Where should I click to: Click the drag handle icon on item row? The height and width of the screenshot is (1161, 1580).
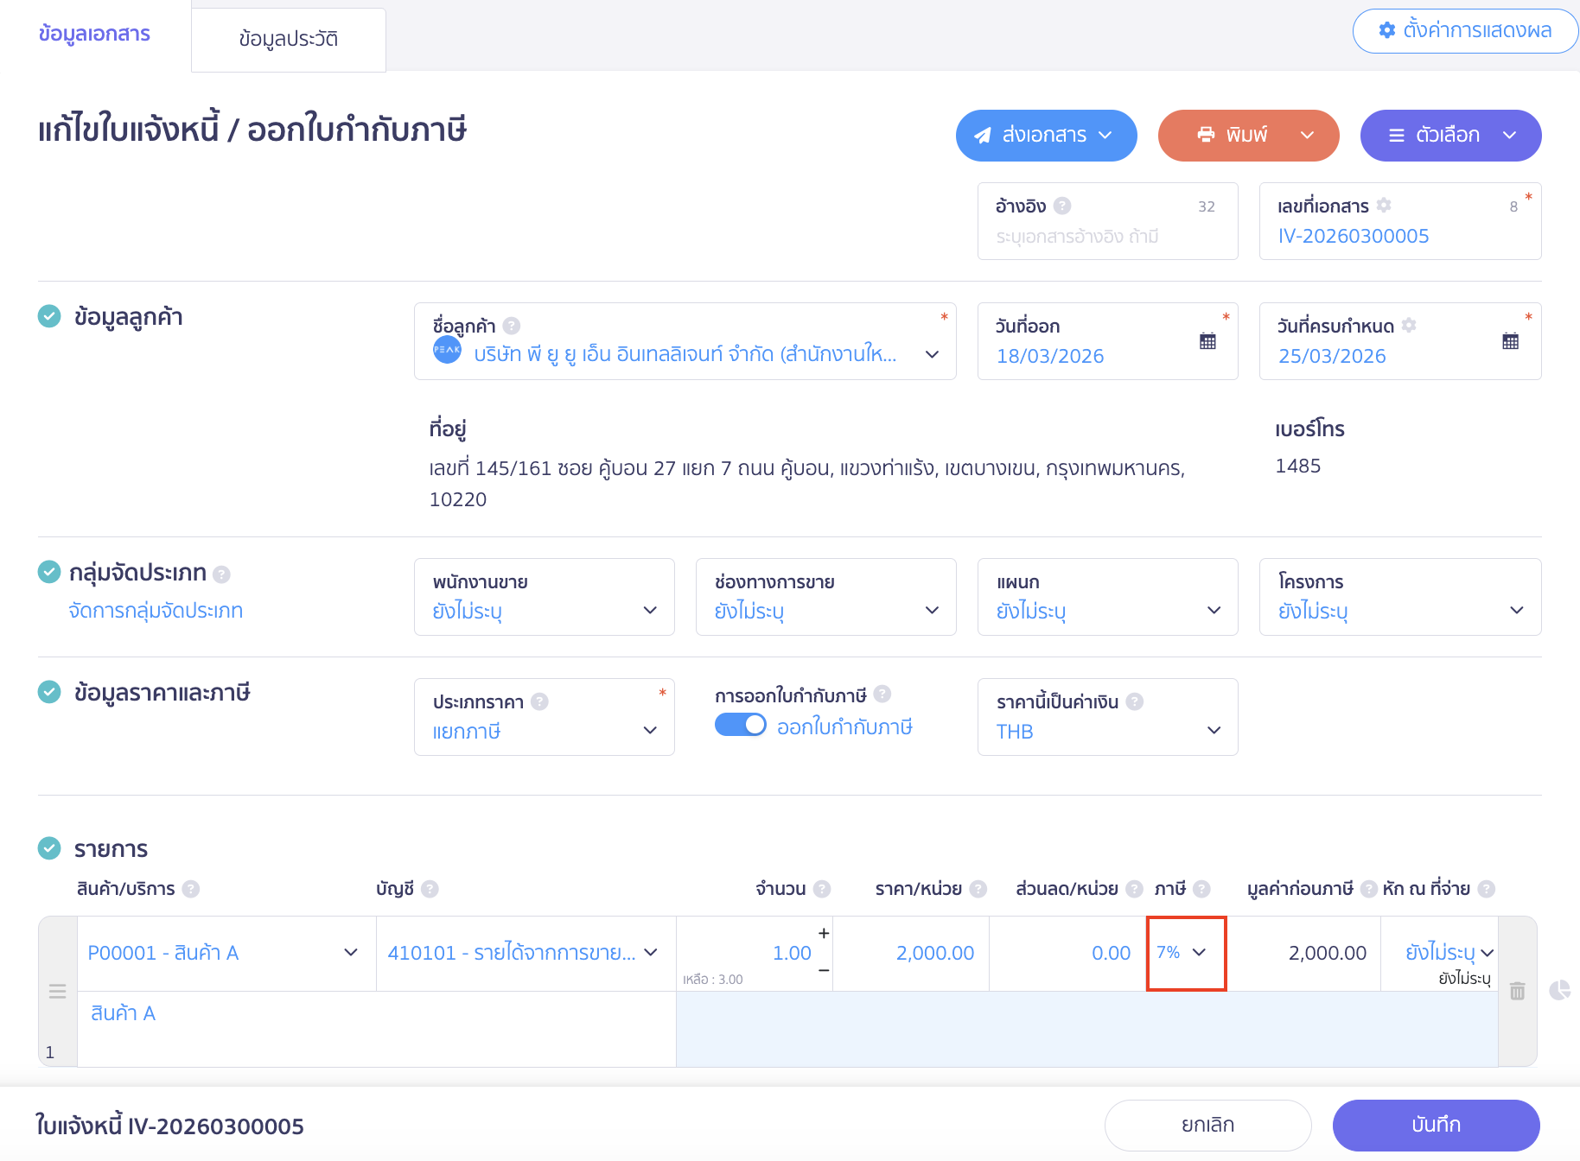(x=58, y=991)
